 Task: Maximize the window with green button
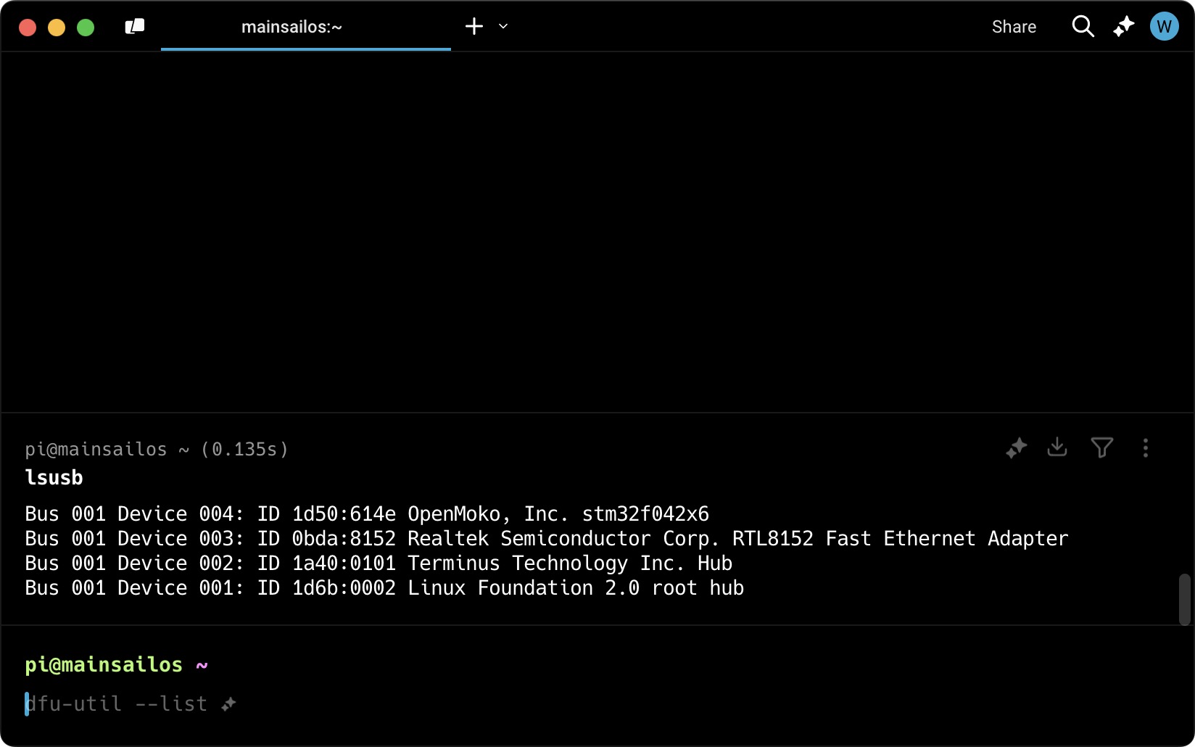[x=86, y=28]
